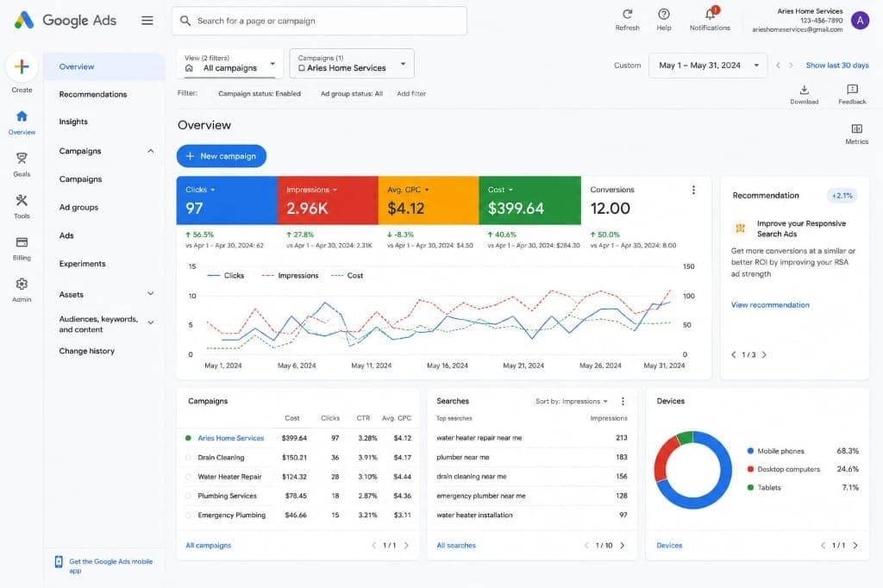The height and width of the screenshot is (588, 883).
Task: Expand Audiences, keywords, and content
Action: (150, 323)
